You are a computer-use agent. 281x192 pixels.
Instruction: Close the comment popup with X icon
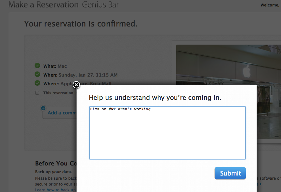point(76,85)
